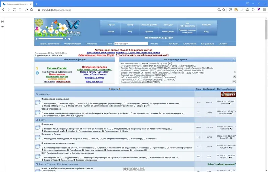
Task: Mute the header player speaker icon
Action: click(69, 39)
